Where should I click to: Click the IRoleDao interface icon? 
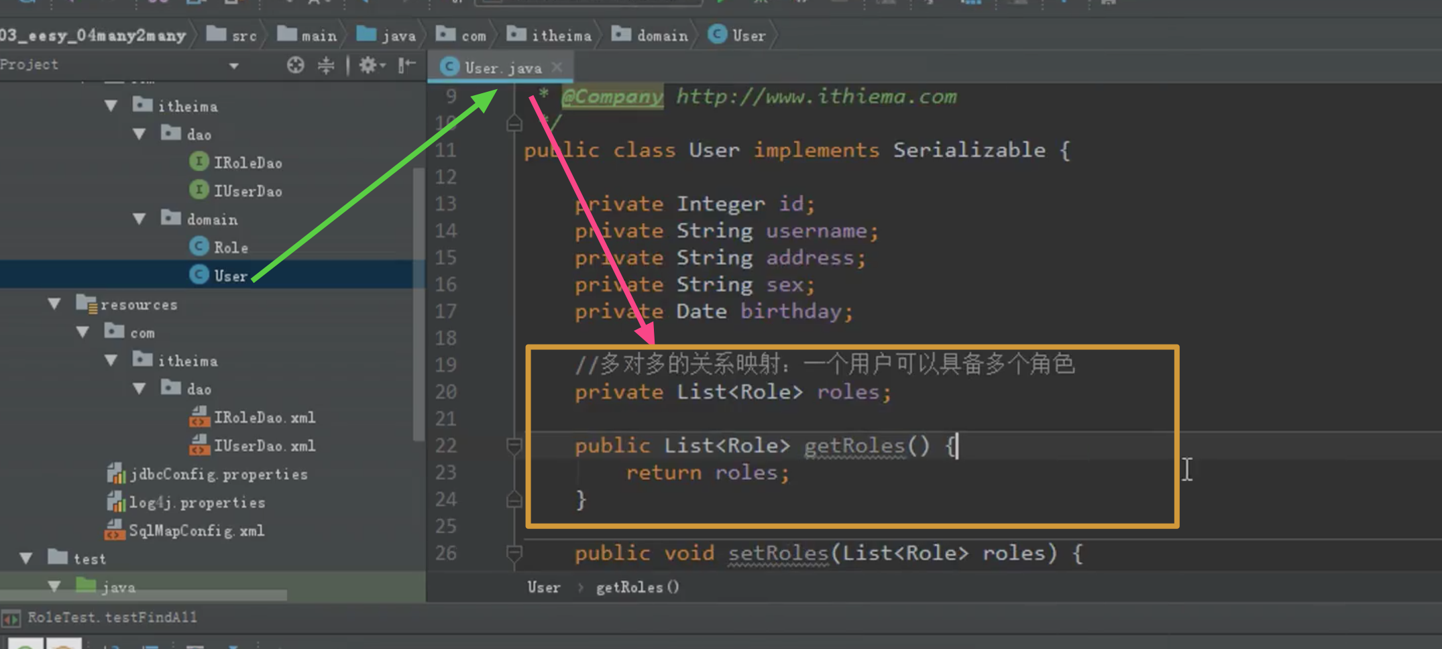pyautogui.click(x=199, y=162)
